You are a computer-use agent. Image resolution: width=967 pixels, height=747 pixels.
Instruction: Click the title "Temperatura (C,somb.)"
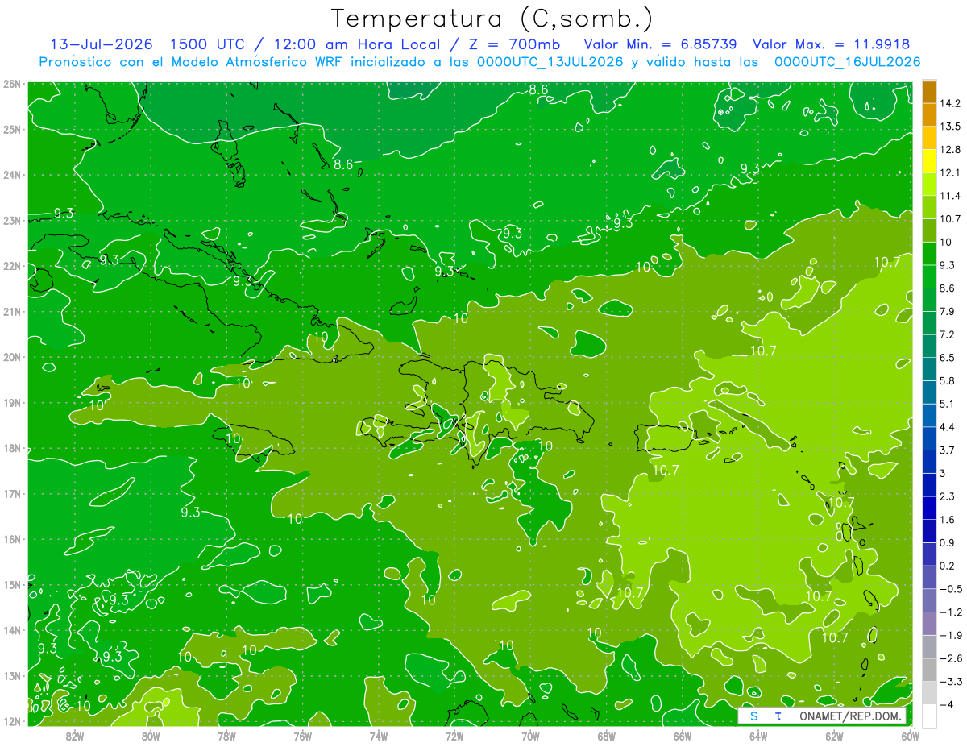492,19
